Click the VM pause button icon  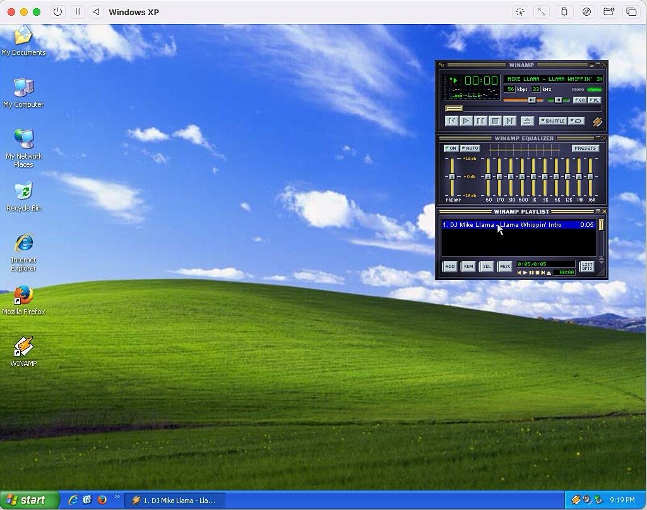point(77,12)
